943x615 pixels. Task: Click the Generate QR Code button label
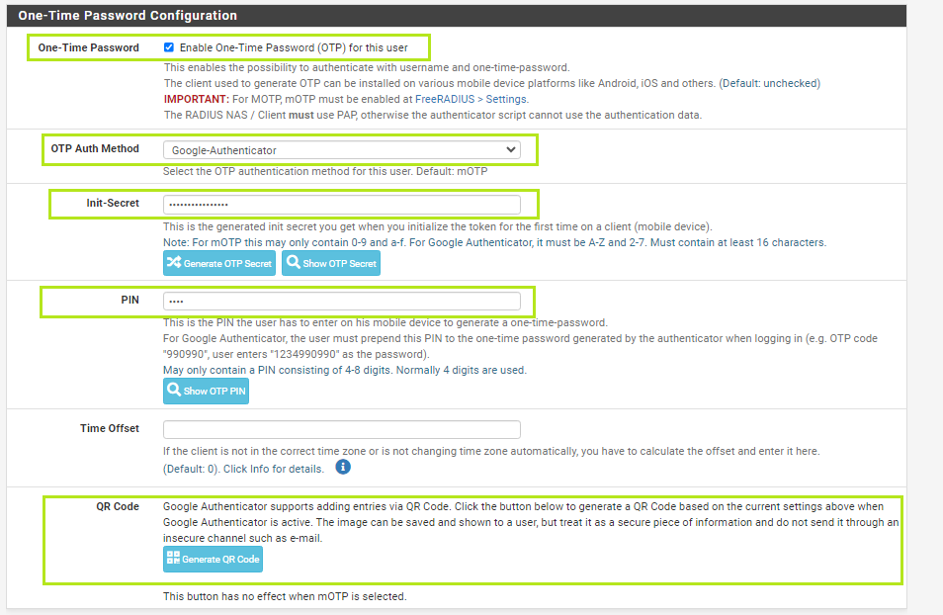220,560
